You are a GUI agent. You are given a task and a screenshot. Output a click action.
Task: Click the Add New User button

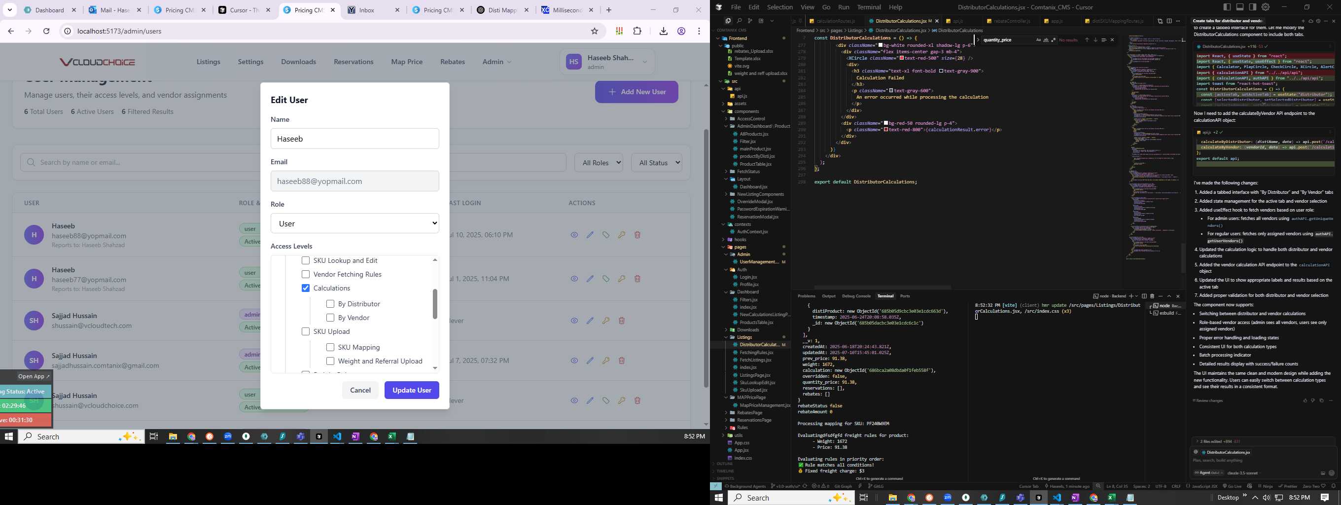click(x=636, y=92)
